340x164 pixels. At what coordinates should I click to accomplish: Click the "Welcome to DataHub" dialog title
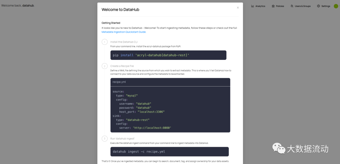pyautogui.click(x=120, y=9)
